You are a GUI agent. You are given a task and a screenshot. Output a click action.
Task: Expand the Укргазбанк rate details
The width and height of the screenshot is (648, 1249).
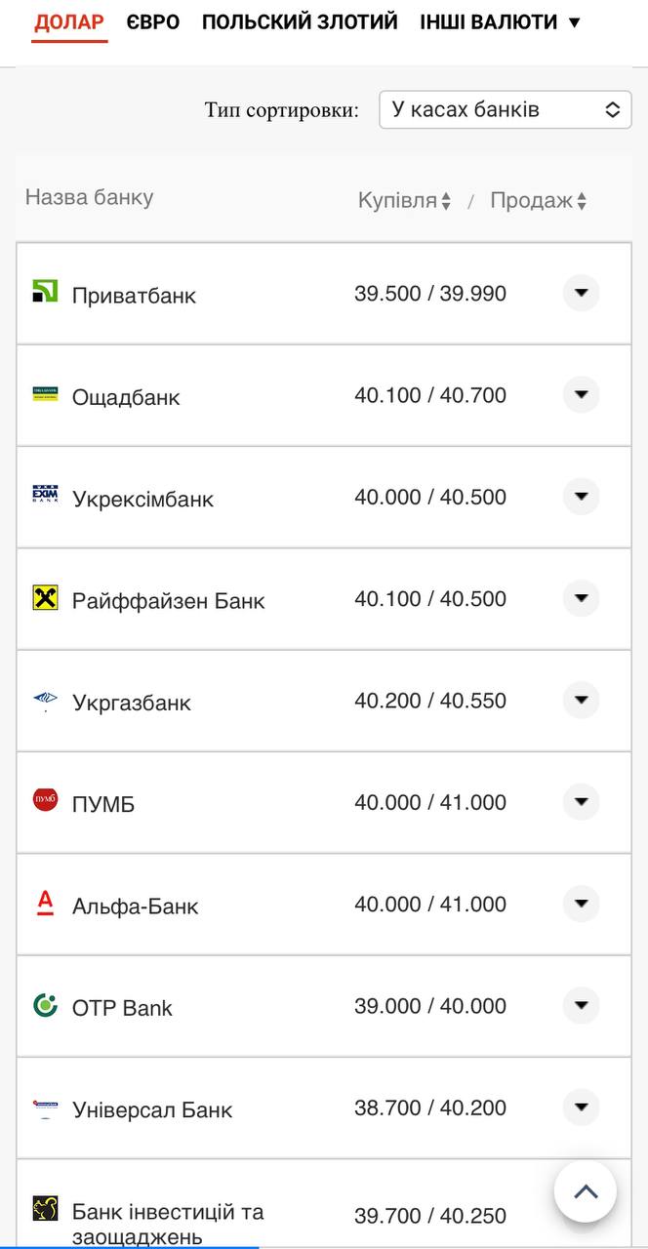coord(582,700)
